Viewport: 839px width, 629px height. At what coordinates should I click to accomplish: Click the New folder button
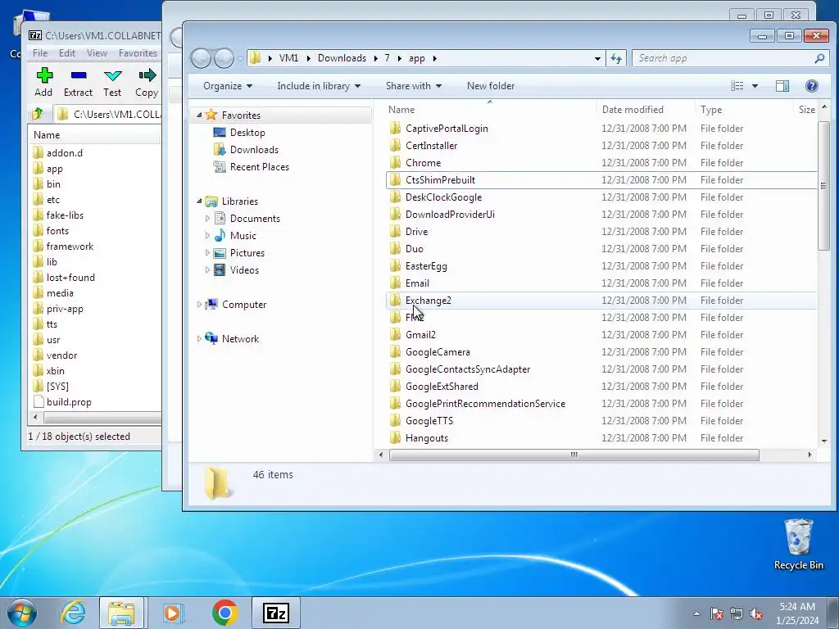point(491,86)
